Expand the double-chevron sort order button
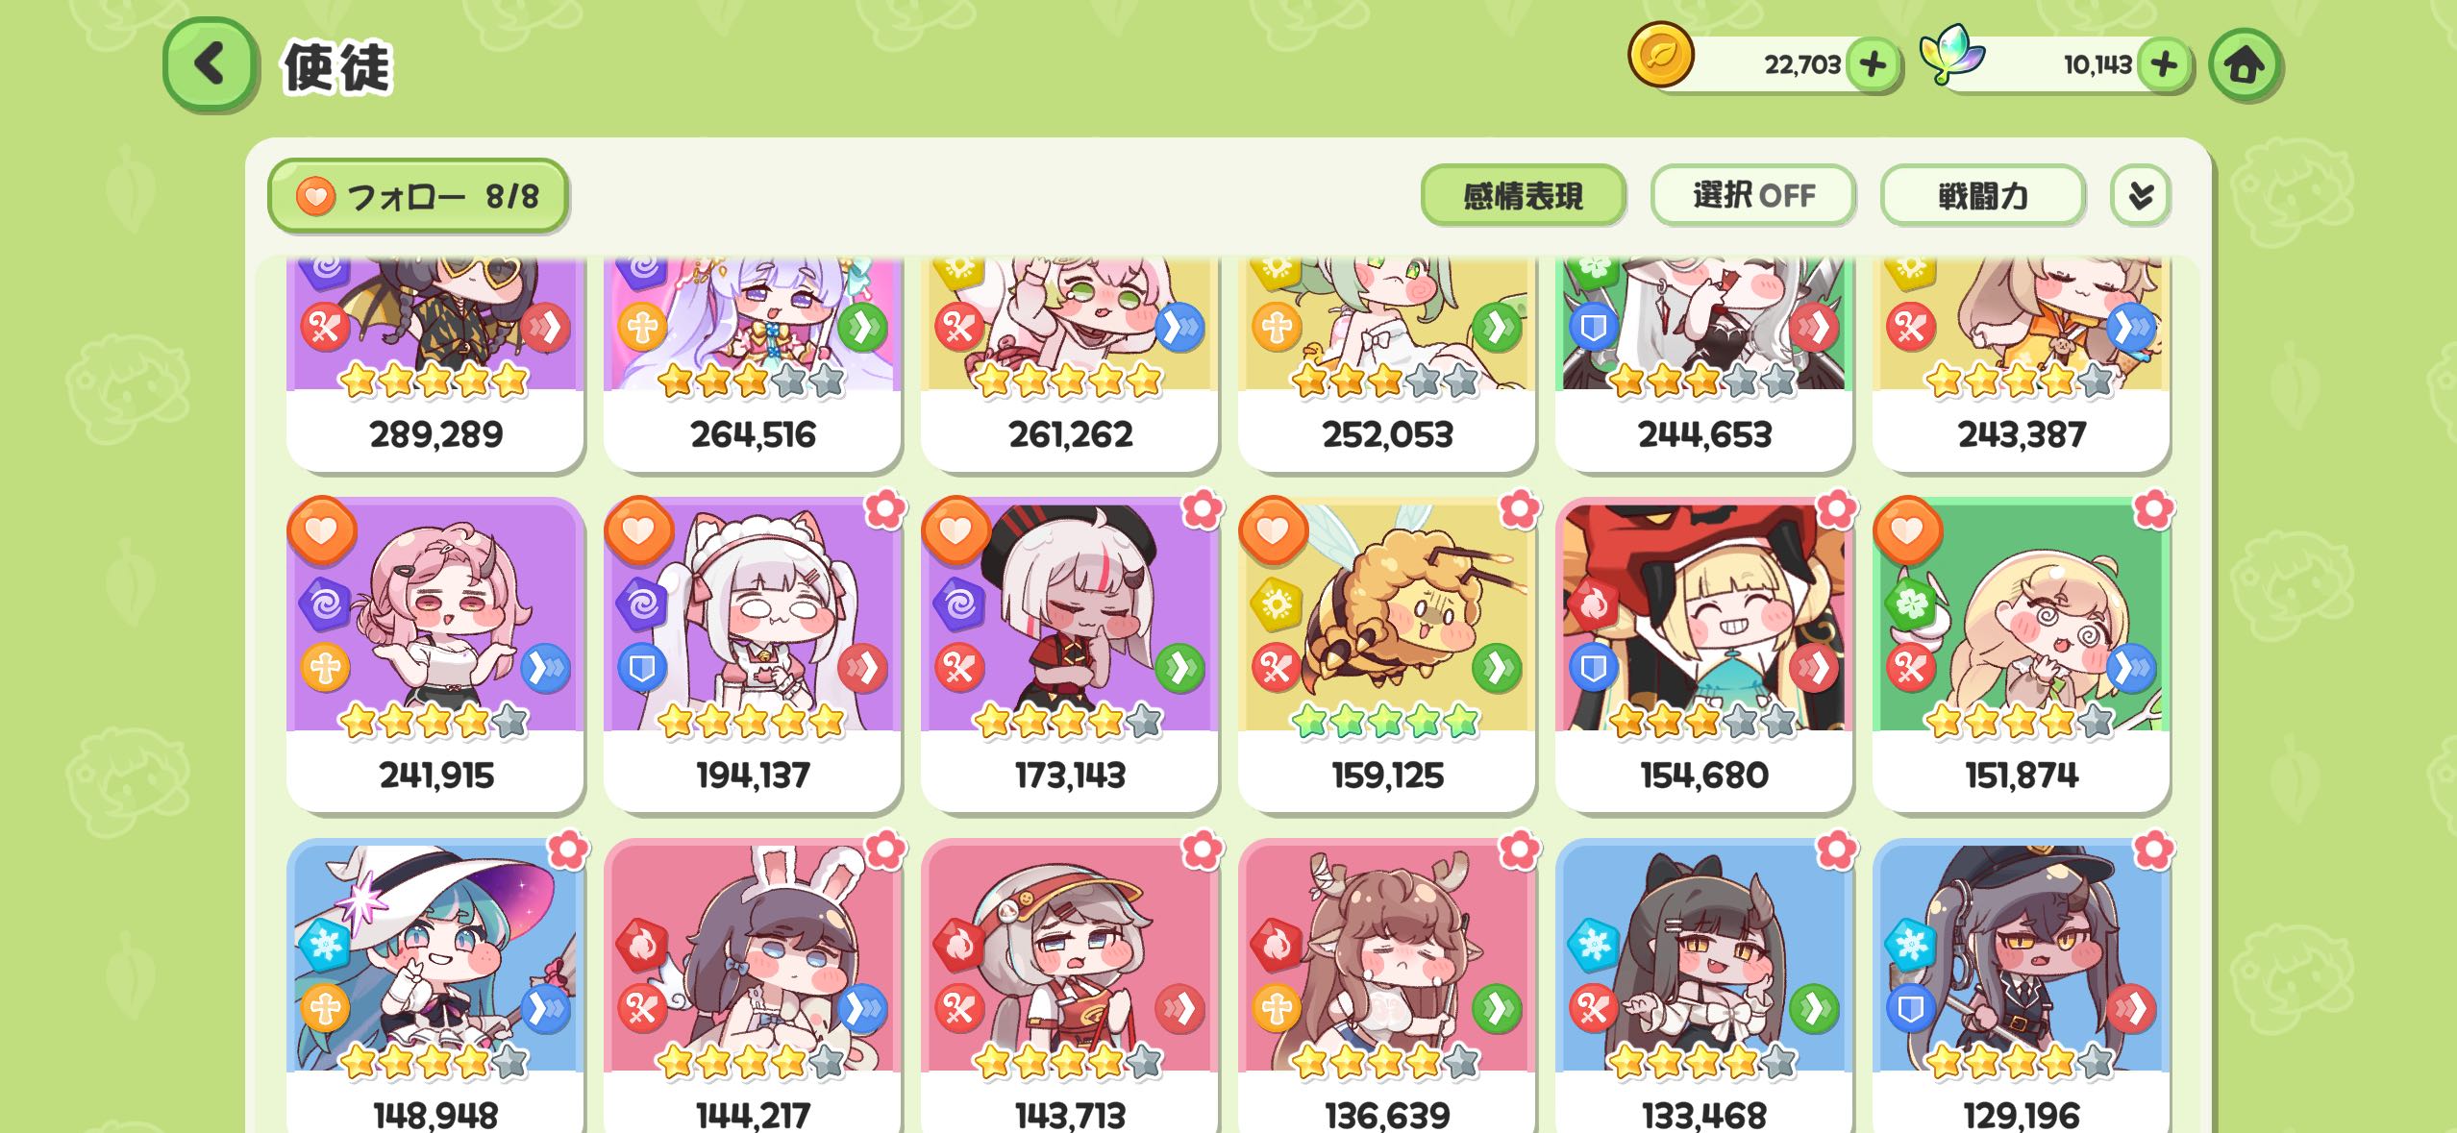Image resolution: width=2457 pixels, height=1133 pixels. click(x=2141, y=196)
